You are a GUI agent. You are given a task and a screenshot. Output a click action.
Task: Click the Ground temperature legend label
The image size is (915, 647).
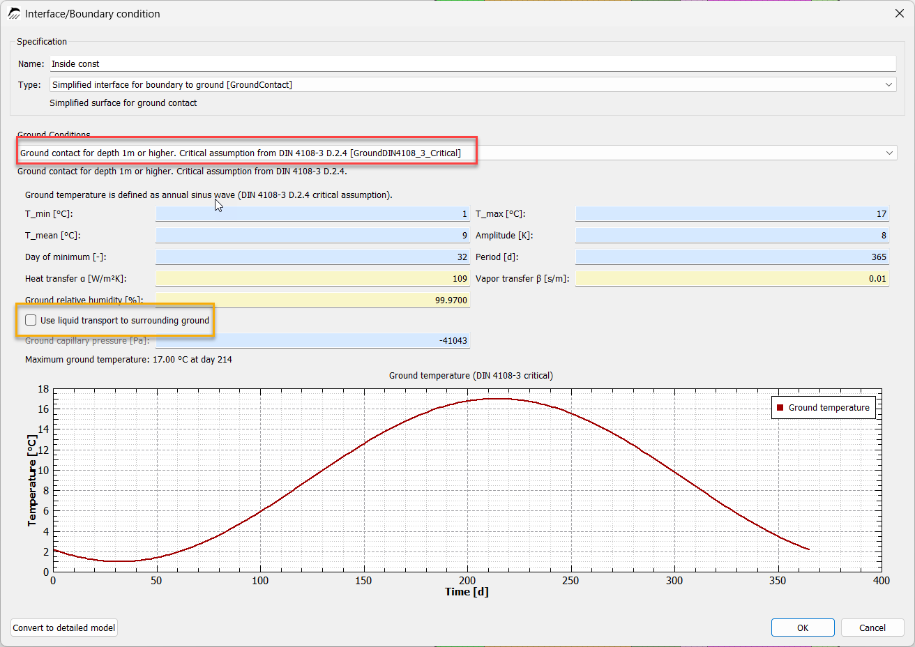click(829, 408)
